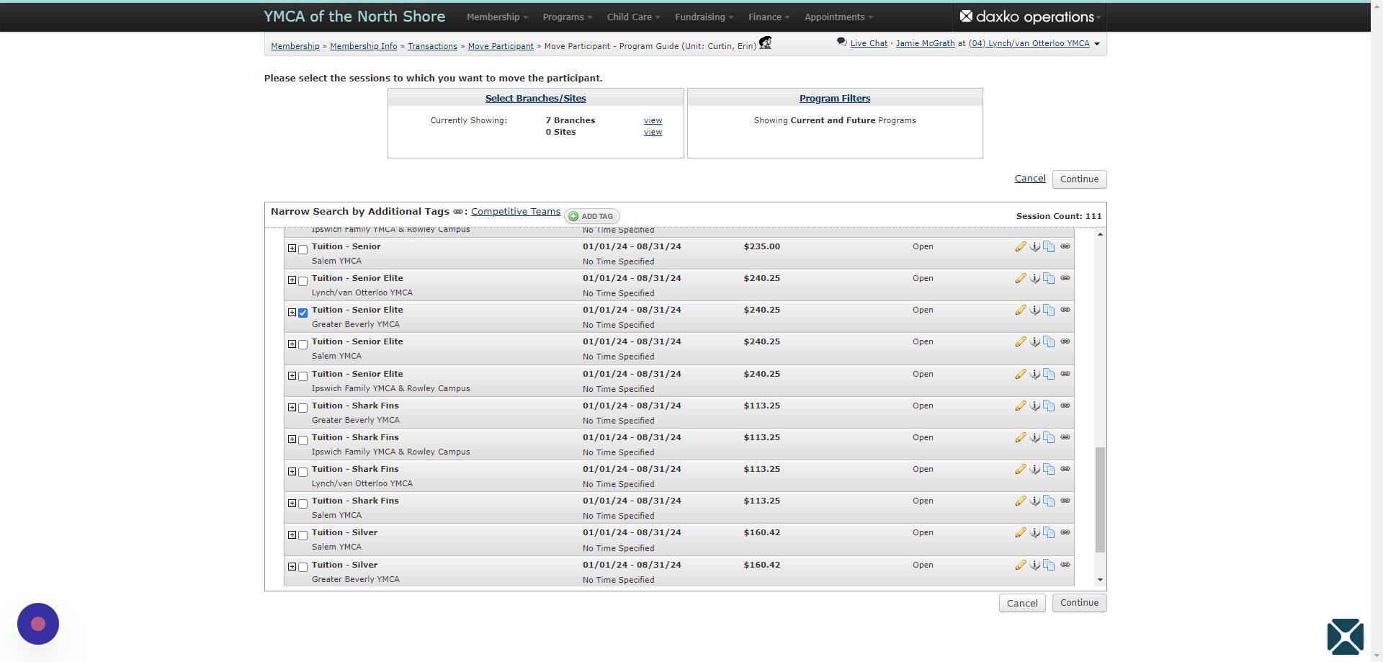Expand the Shark Fins Salem YMCA row

[x=292, y=503]
